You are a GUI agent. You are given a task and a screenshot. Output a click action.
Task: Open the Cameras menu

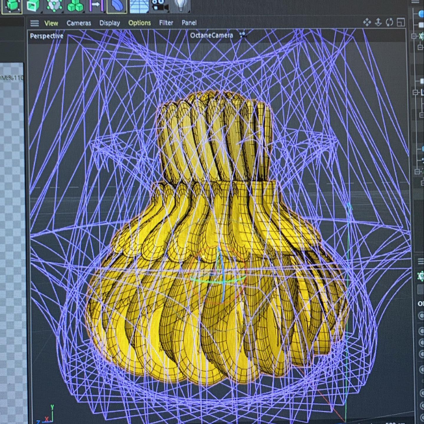(79, 23)
